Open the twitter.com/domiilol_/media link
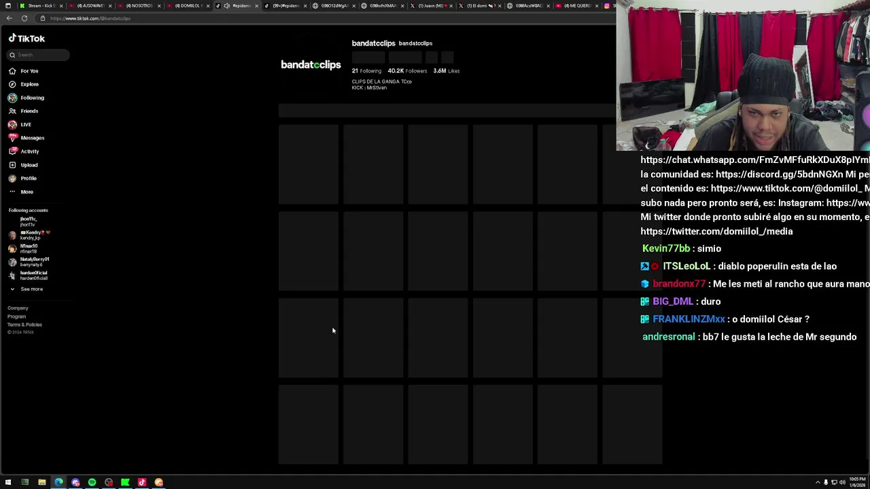The image size is (870, 489). click(716, 232)
